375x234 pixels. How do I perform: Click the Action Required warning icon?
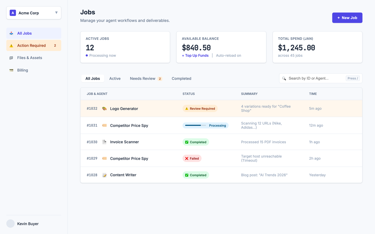[x=11, y=45]
